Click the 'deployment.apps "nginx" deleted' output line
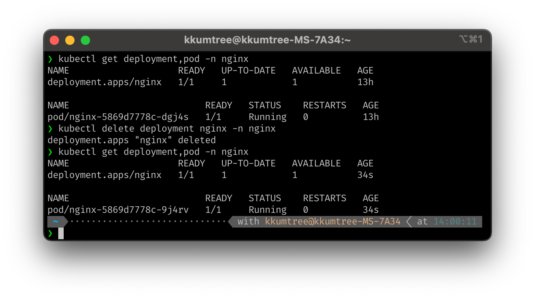This screenshot has width=535, height=298. (x=132, y=140)
